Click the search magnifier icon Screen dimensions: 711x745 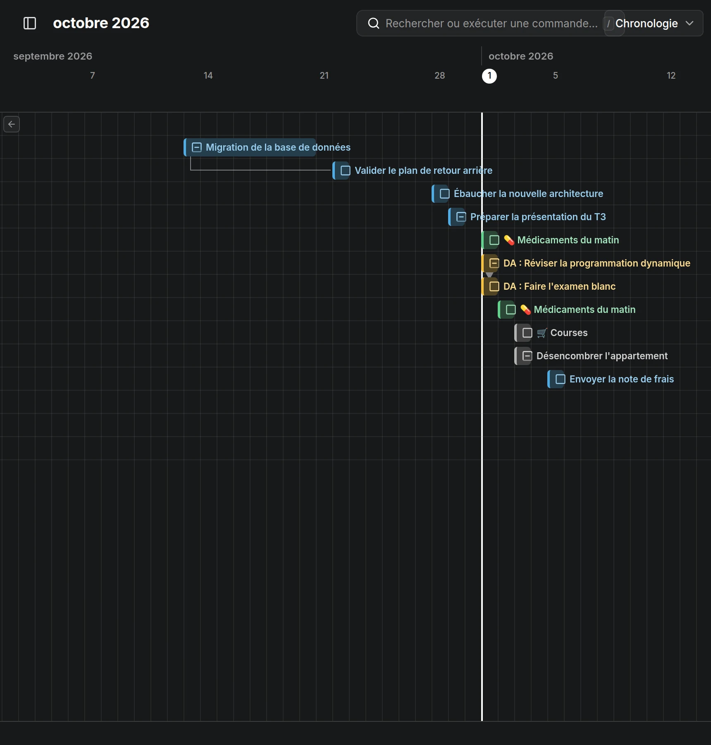pyautogui.click(x=374, y=23)
